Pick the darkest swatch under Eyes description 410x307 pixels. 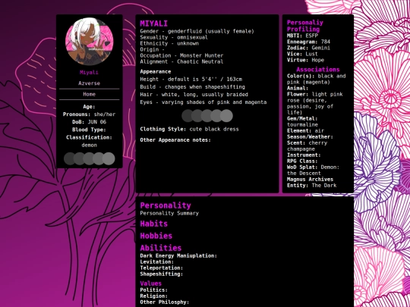(x=188, y=116)
